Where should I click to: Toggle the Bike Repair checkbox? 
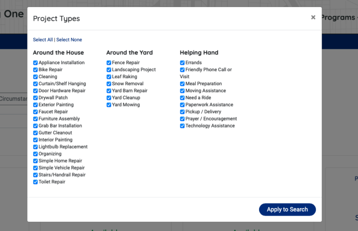click(x=35, y=70)
